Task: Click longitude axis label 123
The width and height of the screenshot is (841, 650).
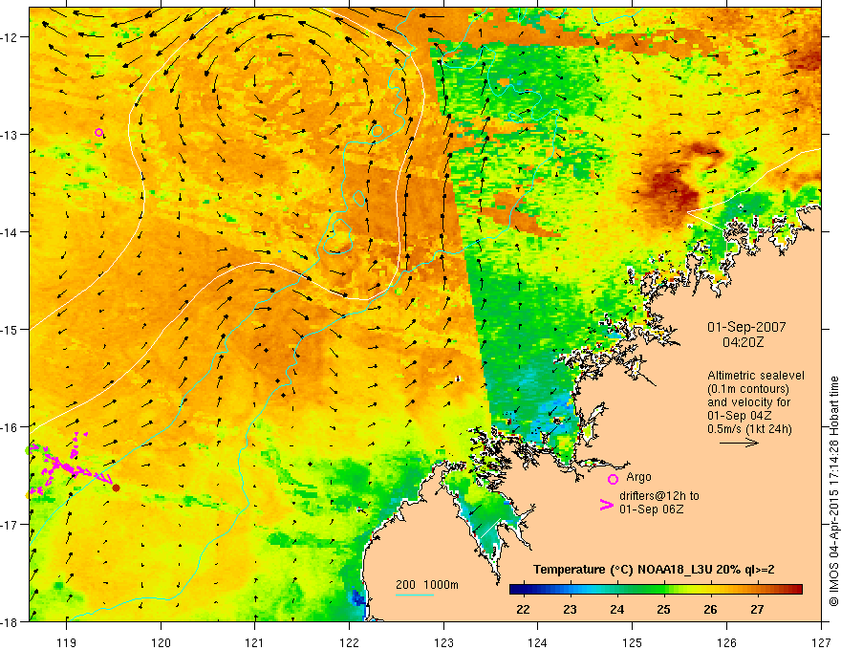Action: click(443, 642)
